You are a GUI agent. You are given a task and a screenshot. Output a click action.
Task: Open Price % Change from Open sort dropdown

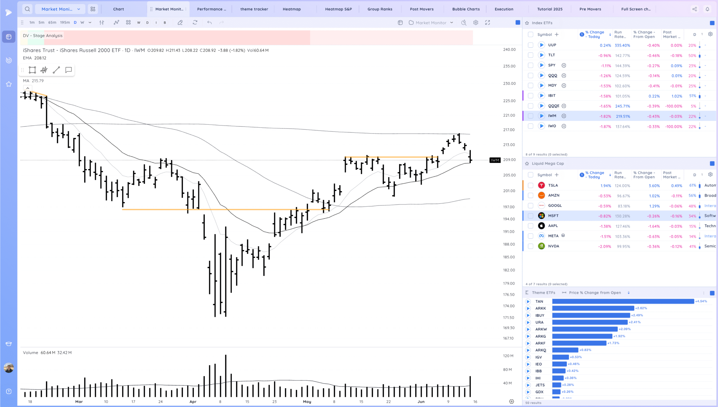629,292
